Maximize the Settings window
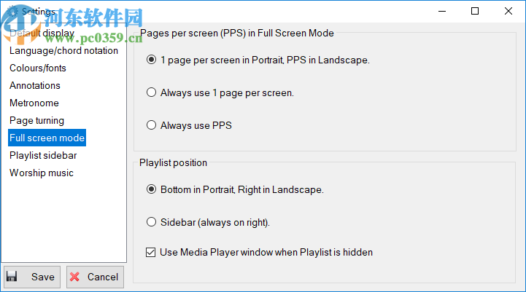The width and height of the screenshot is (526, 292). click(475, 11)
